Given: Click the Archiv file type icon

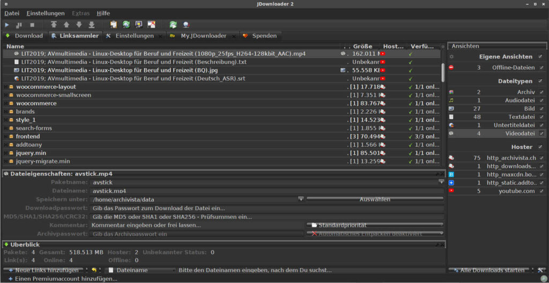Looking at the screenshot, I should (x=451, y=92).
